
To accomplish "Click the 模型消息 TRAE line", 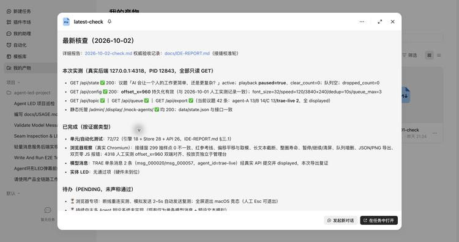I will [x=199, y=163].
